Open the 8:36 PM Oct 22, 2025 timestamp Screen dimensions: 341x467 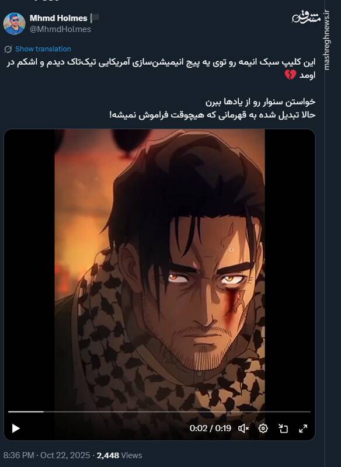tap(47, 455)
